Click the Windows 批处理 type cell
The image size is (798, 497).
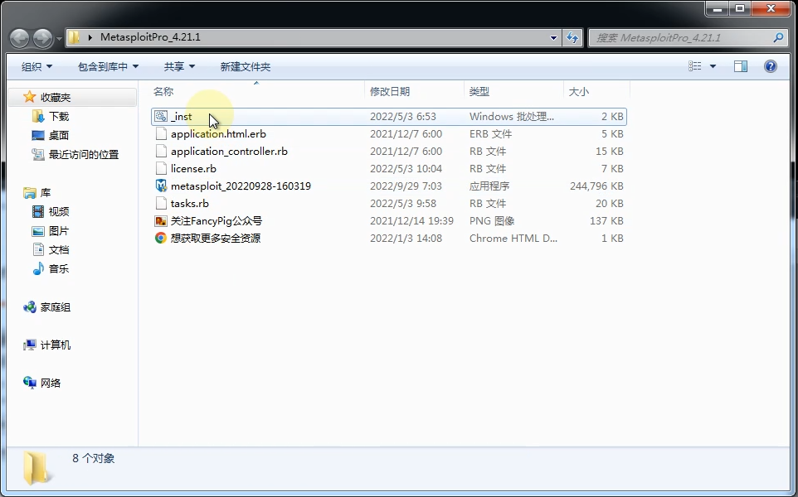pos(512,116)
